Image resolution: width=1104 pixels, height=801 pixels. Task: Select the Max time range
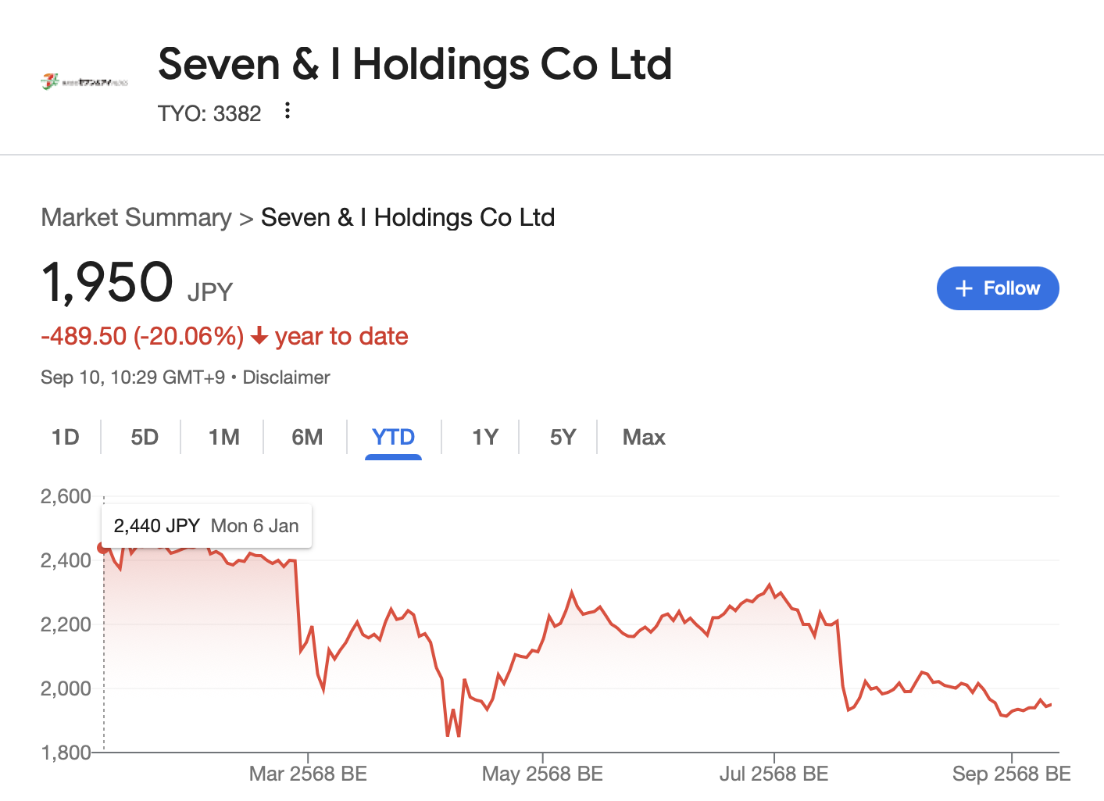click(x=644, y=437)
